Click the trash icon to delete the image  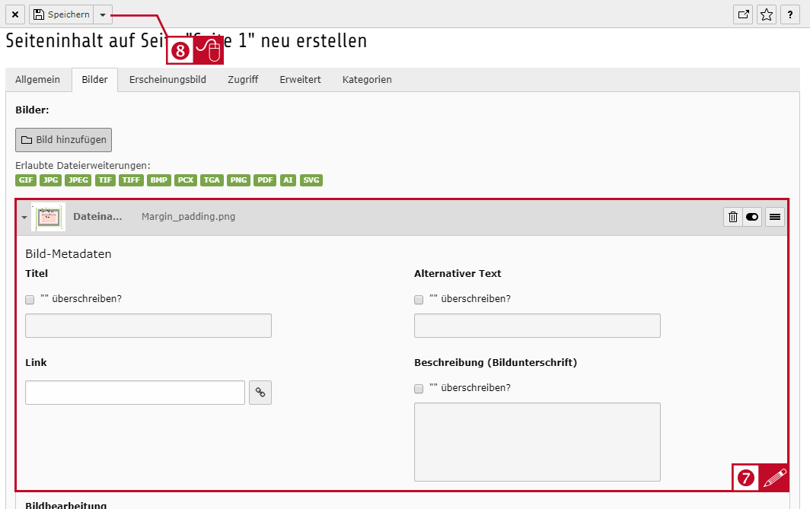pos(732,217)
